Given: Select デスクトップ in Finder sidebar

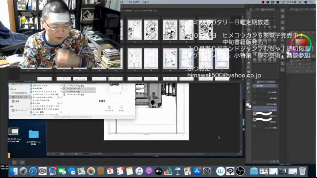Looking at the screenshot, I should [19, 97].
